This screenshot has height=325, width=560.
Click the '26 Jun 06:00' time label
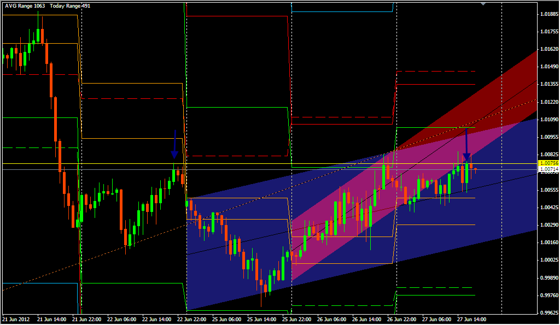[332, 320]
